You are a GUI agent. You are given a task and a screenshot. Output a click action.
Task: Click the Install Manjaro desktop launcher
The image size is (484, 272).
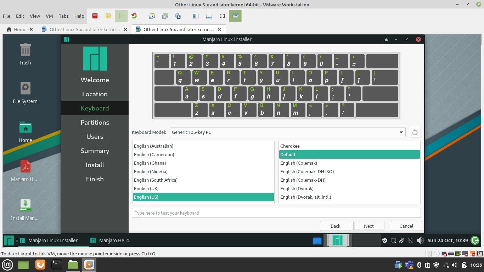[25, 210]
